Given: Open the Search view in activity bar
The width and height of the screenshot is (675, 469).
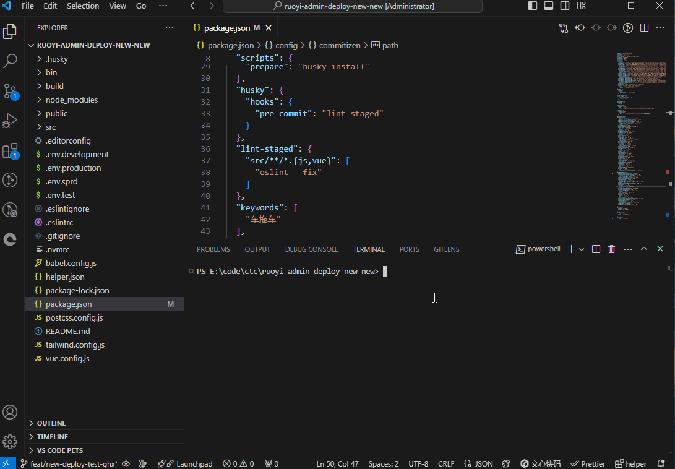Looking at the screenshot, I should [x=10, y=61].
